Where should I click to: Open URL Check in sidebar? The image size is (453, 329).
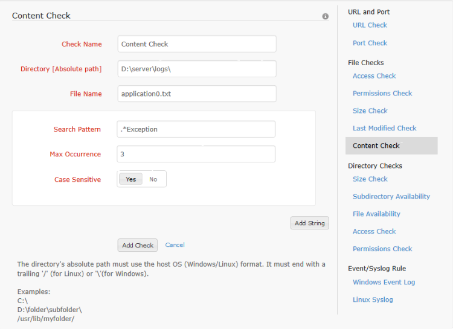pos(370,25)
